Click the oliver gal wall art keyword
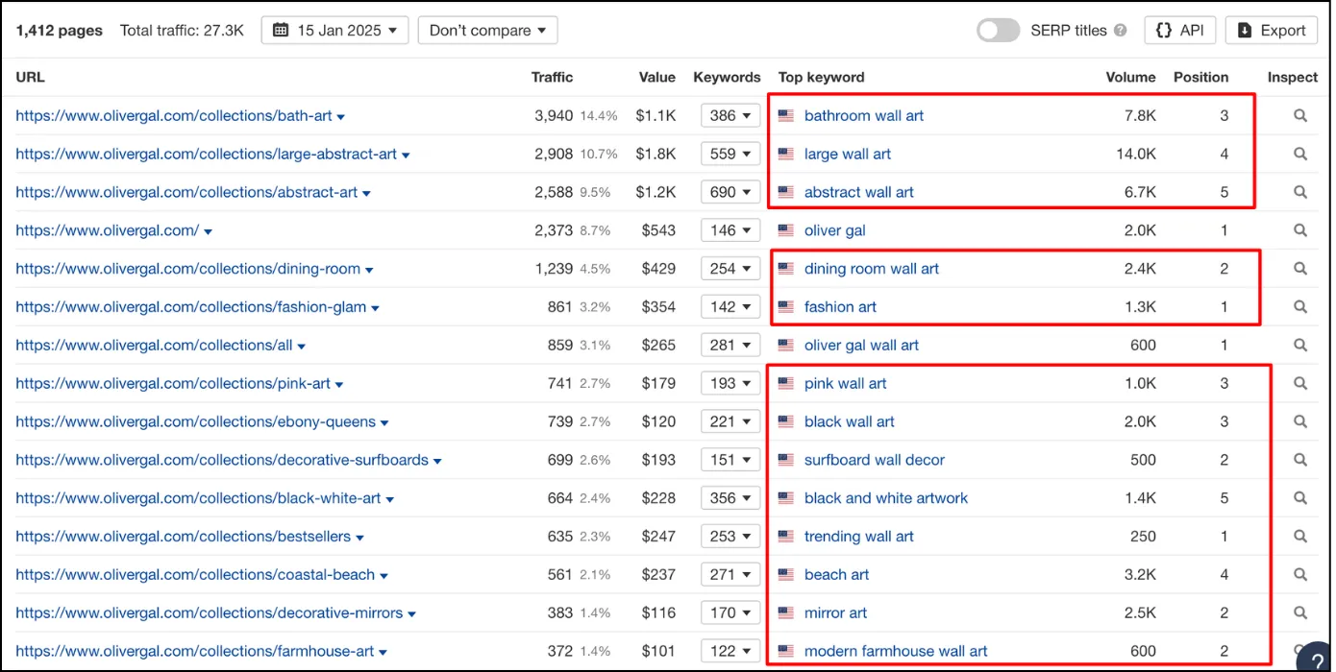The image size is (1336, 672). [x=861, y=345]
